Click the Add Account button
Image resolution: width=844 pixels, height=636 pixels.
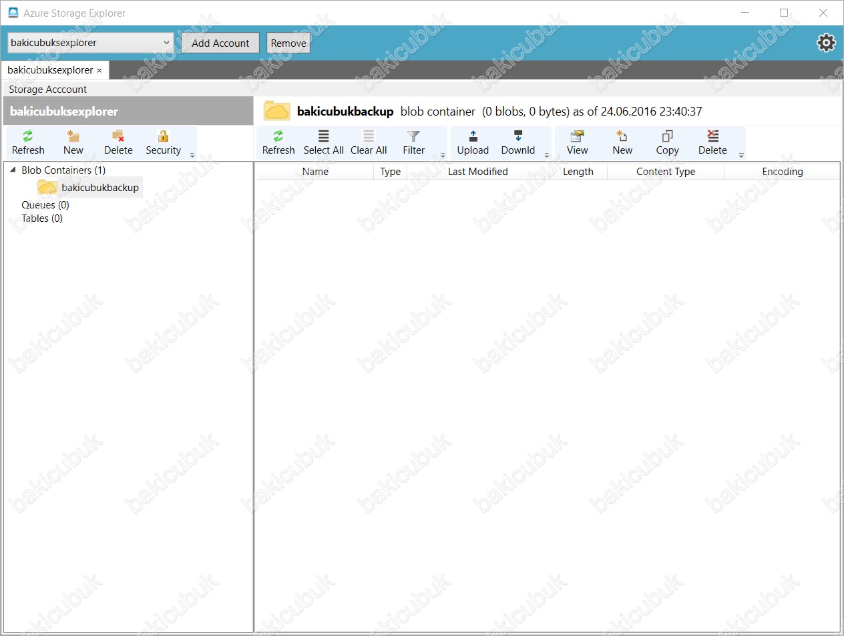[220, 43]
